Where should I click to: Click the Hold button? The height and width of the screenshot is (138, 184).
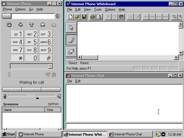[x=31, y=90]
